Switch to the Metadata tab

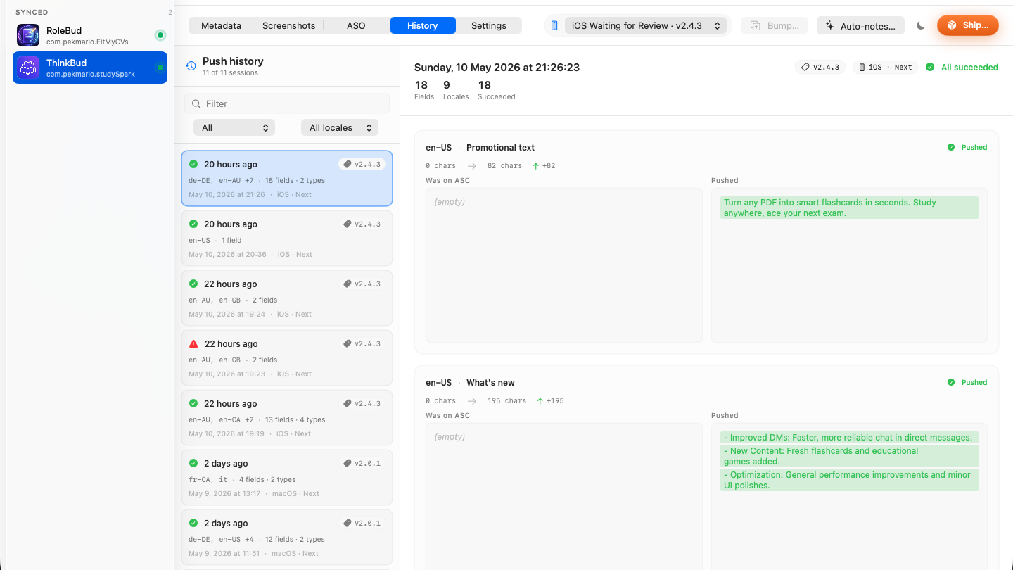(221, 25)
